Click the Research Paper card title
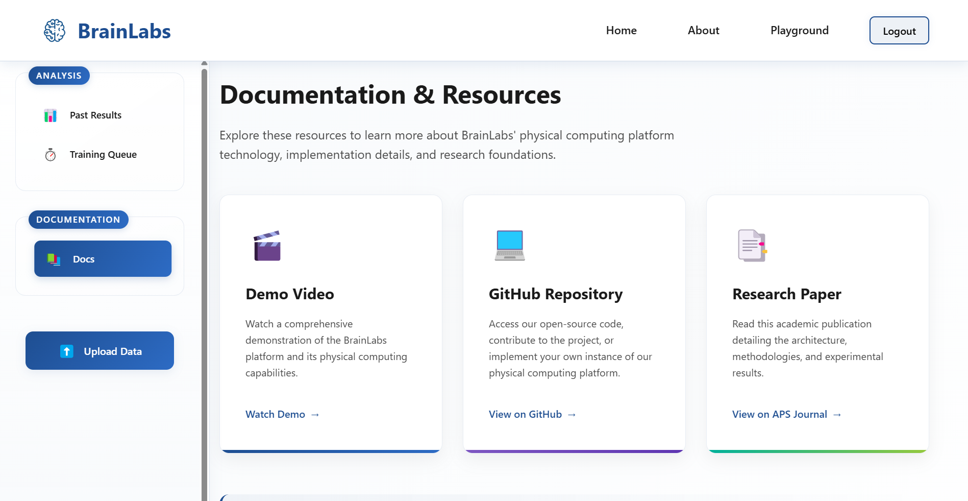This screenshot has height=501, width=968. [786, 294]
